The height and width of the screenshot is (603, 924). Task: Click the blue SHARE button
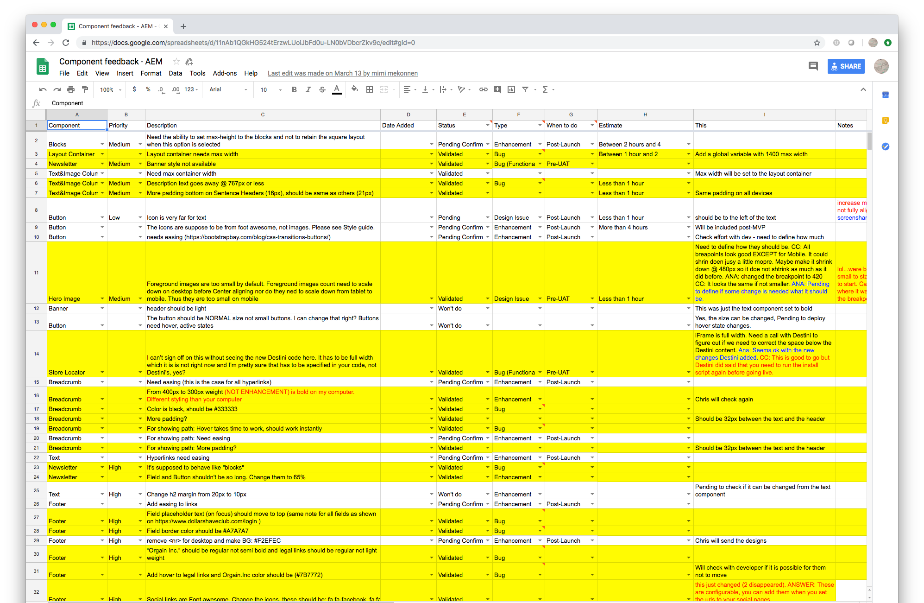click(846, 66)
